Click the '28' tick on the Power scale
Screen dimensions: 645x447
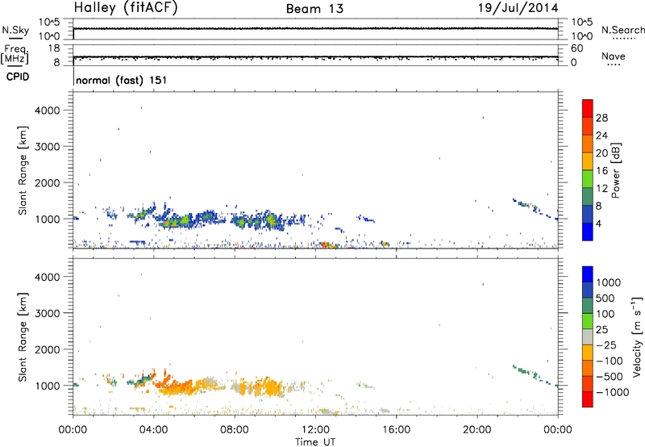[x=601, y=118]
